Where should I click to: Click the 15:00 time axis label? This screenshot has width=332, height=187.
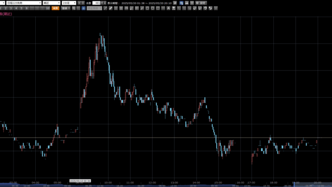(218, 182)
